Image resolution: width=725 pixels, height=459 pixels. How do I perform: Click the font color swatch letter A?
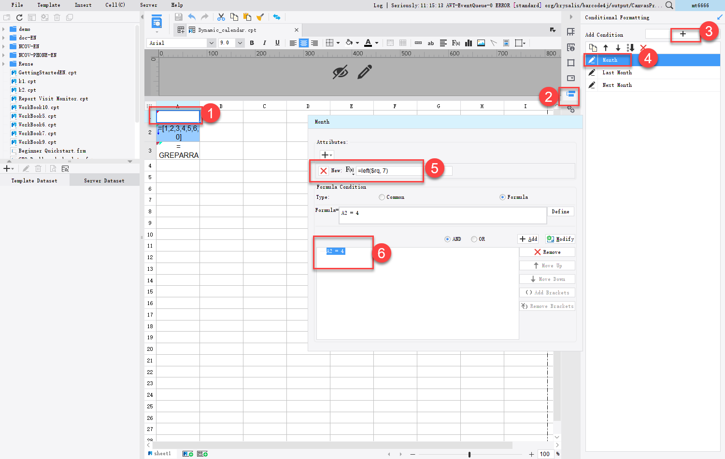[x=368, y=43]
